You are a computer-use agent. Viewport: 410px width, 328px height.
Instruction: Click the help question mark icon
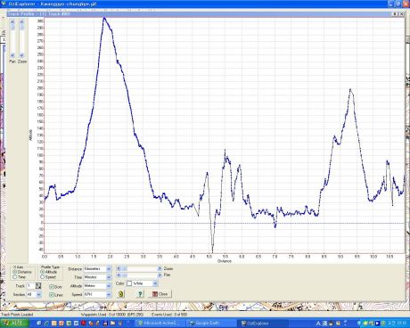[x=140, y=294]
